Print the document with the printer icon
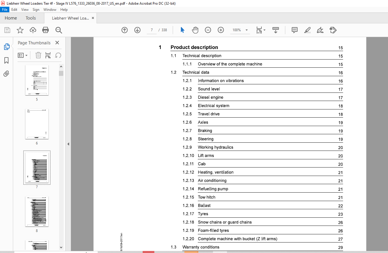This screenshot has width=388, height=253. pyautogui.click(x=46, y=30)
